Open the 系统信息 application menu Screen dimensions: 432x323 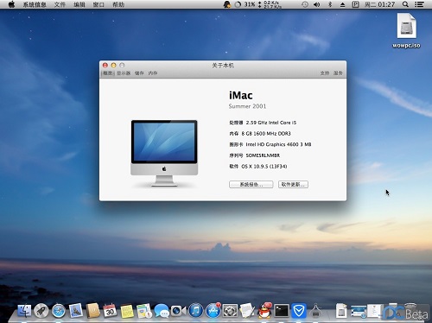pos(35,4)
